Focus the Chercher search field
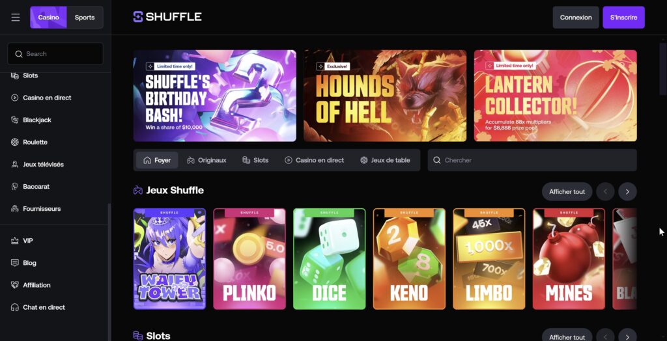 coord(532,160)
